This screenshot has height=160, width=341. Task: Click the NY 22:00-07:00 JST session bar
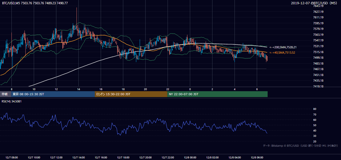(x=217, y=94)
